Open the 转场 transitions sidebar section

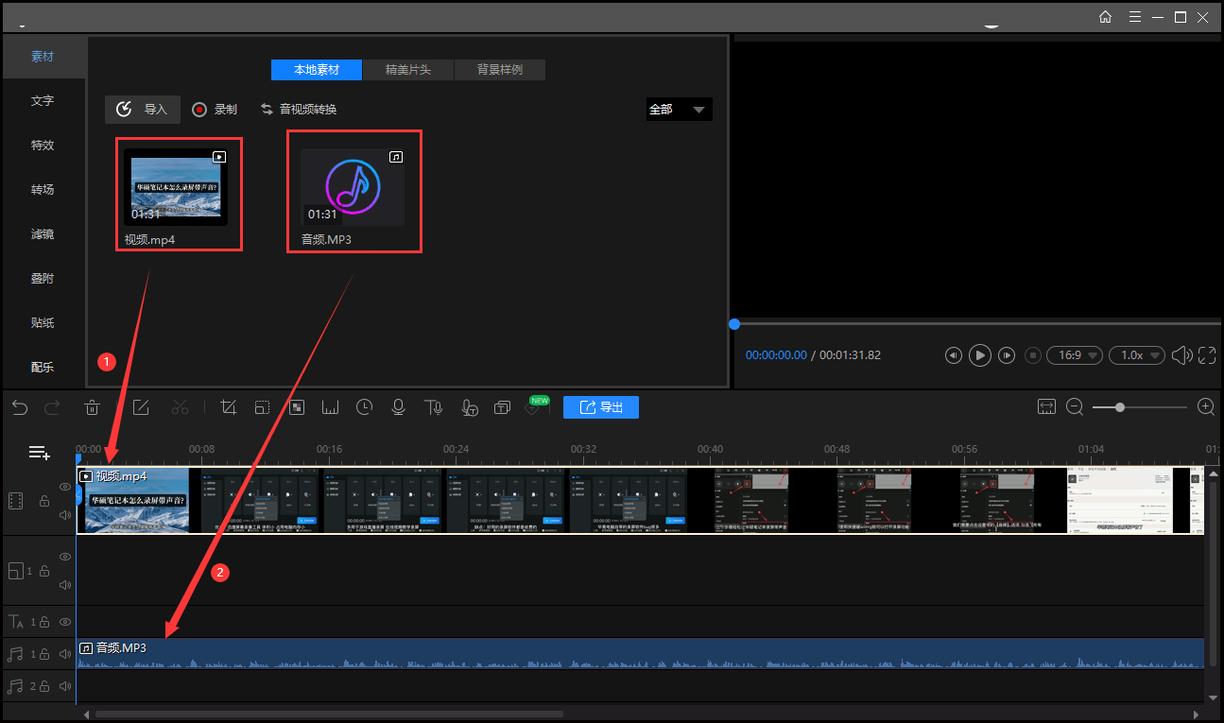[43, 189]
